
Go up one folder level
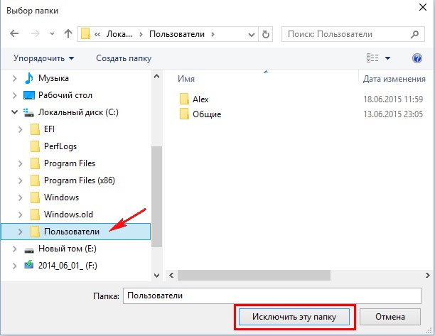(x=68, y=33)
